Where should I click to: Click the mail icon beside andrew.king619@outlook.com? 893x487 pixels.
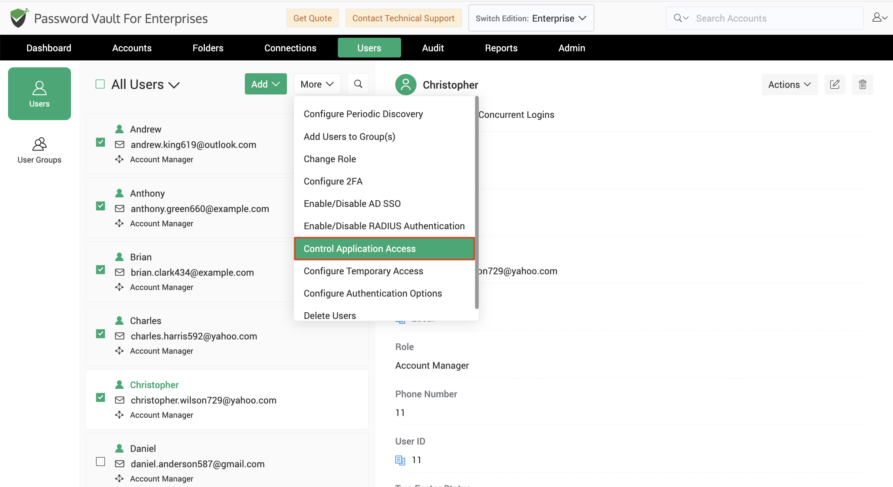[120, 145]
